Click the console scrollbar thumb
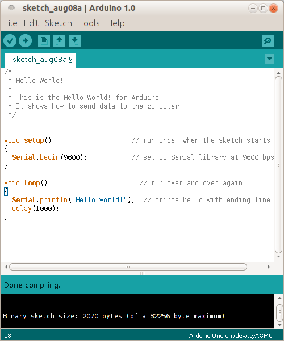Viewport: 284px width, 341px height. tap(279, 312)
